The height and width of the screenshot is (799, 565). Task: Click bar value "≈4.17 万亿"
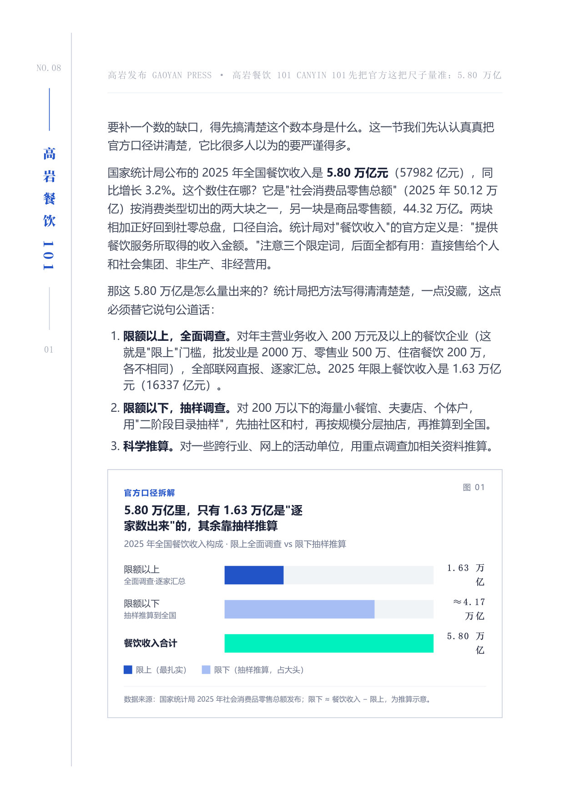(469, 609)
